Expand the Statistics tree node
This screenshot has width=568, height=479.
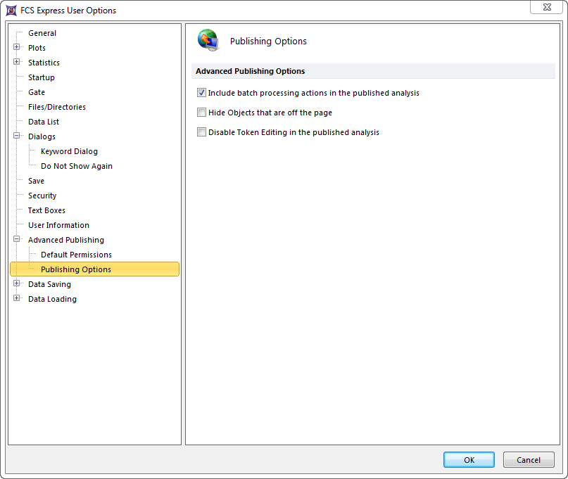(x=17, y=63)
